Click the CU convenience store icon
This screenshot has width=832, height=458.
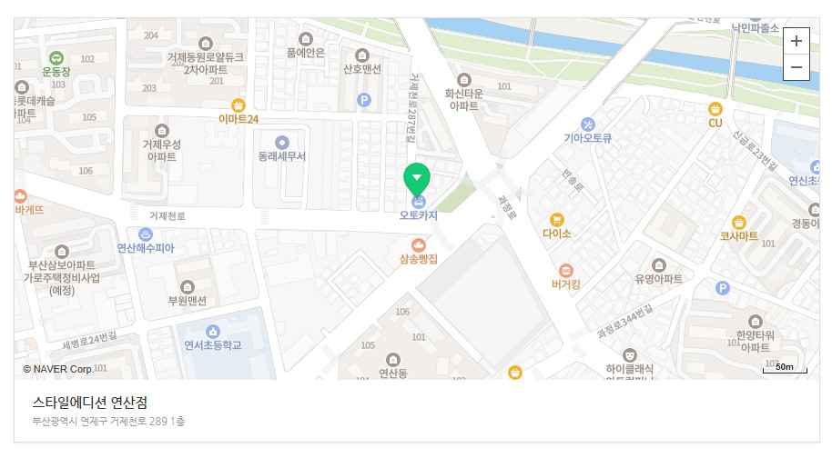(x=715, y=109)
